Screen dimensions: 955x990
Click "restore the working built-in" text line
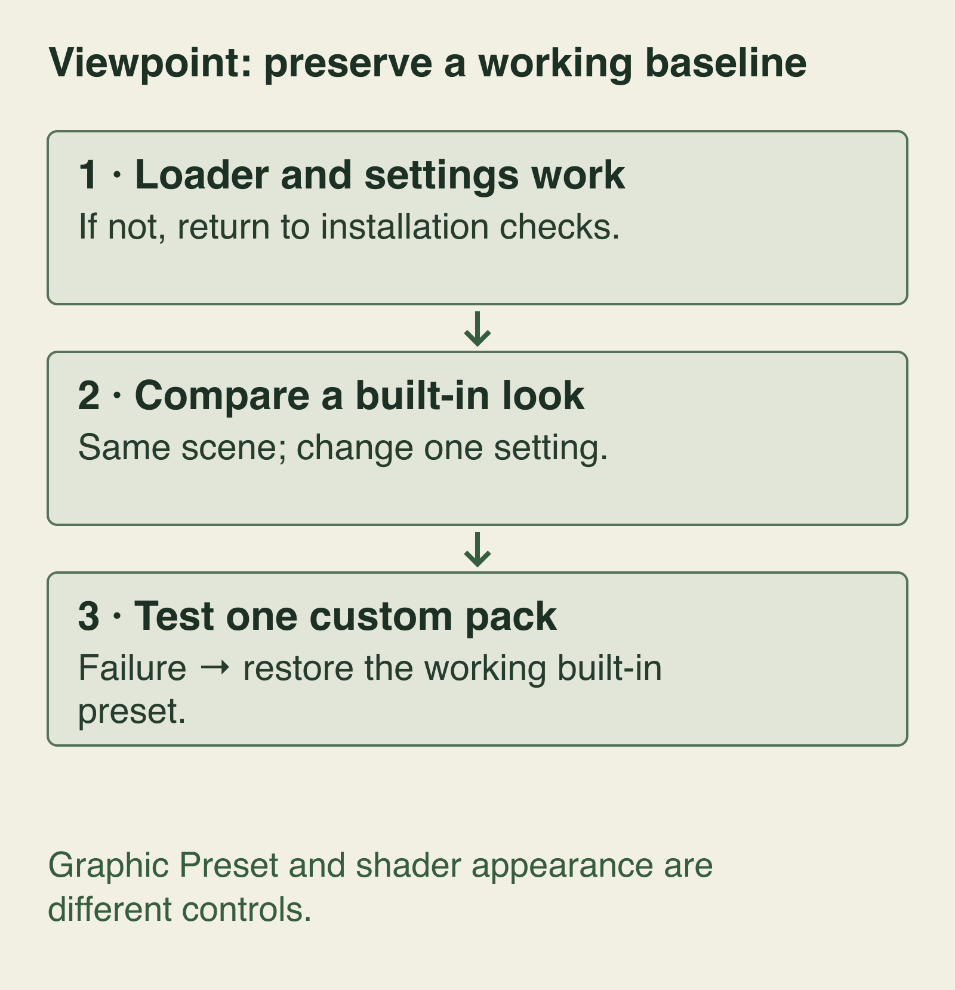pos(452,668)
